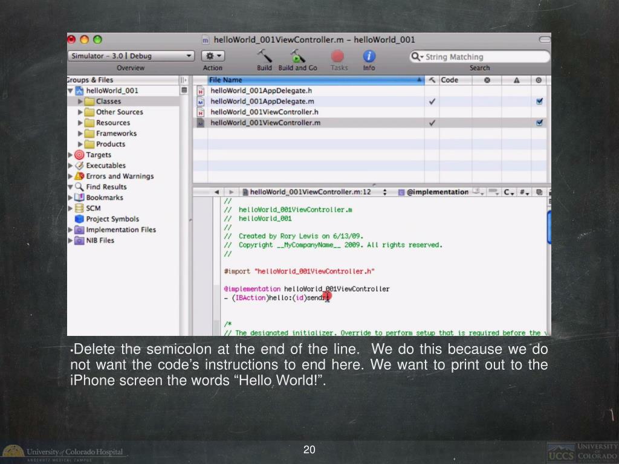Select the Errors and Warnings icon
This screenshot has width=619, height=464.
point(79,176)
